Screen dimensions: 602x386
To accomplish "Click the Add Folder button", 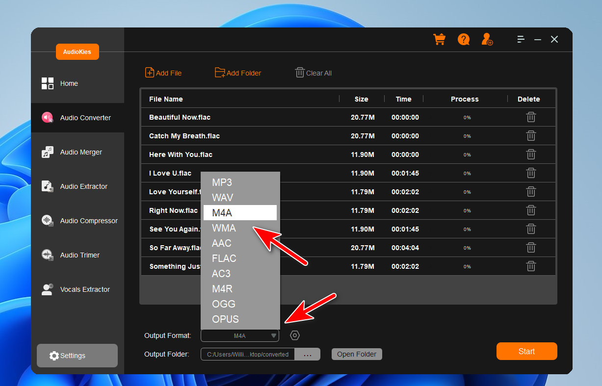I will (x=238, y=73).
